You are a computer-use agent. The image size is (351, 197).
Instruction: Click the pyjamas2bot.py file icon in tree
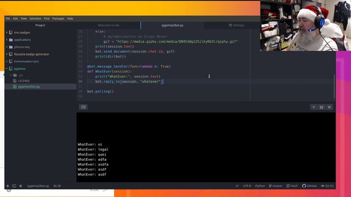coord(15,86)
